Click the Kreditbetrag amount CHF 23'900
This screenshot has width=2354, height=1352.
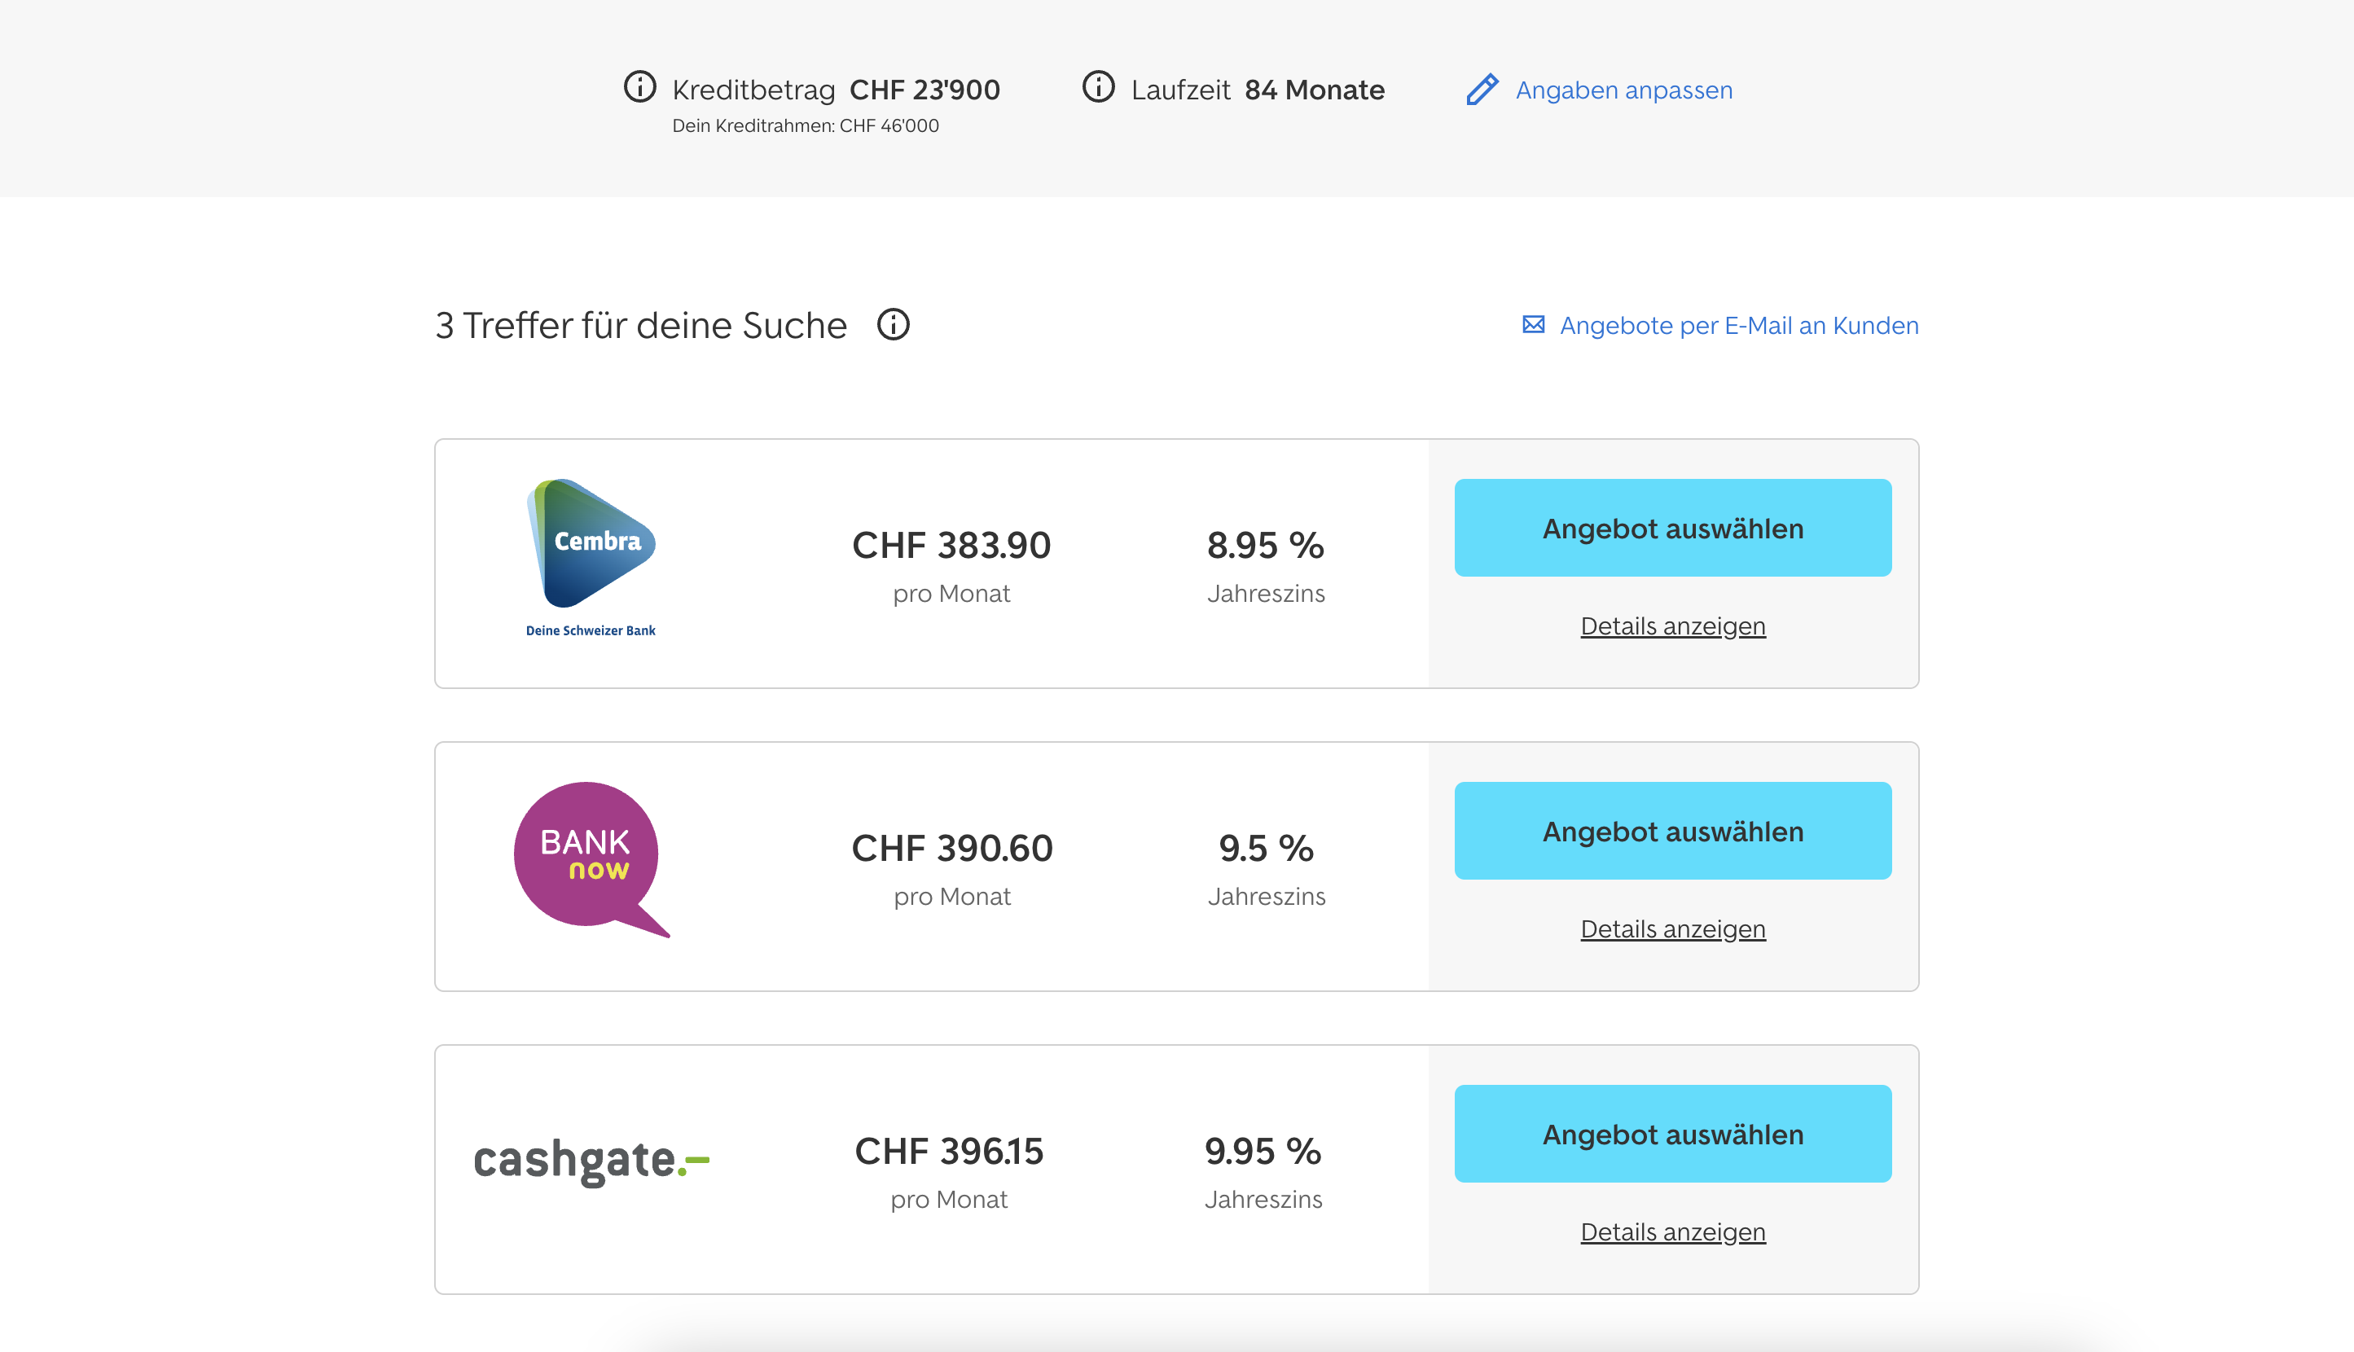click(x=924, y=90)
